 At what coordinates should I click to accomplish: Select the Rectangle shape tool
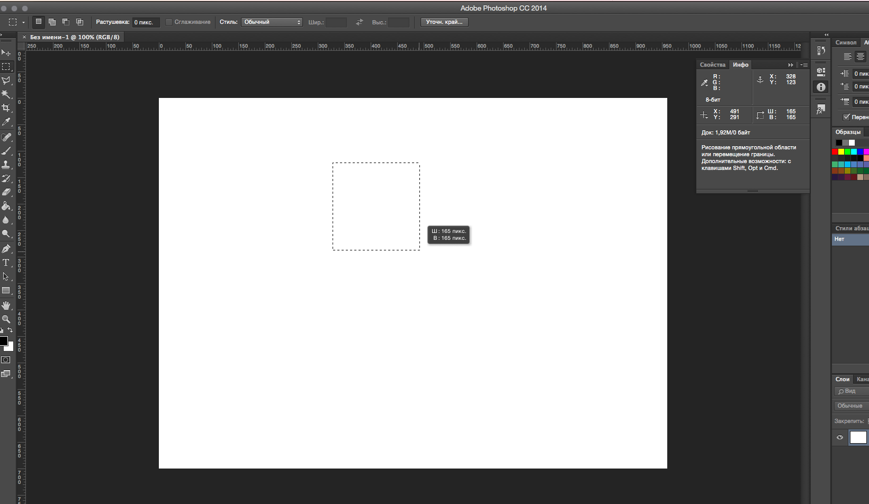click(6, 291)
